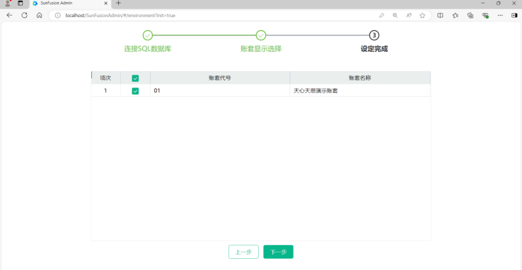The height and width of the screenshot is (270, 522).
Task: Close the browser window
Action: pyautogui.click(x=514, y=3)
